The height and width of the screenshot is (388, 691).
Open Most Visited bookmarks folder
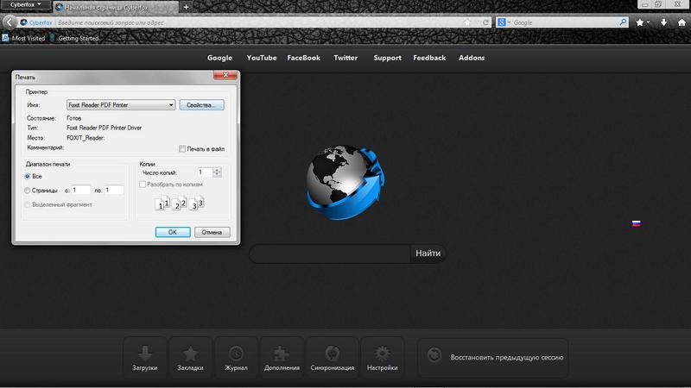click(24, 38)
